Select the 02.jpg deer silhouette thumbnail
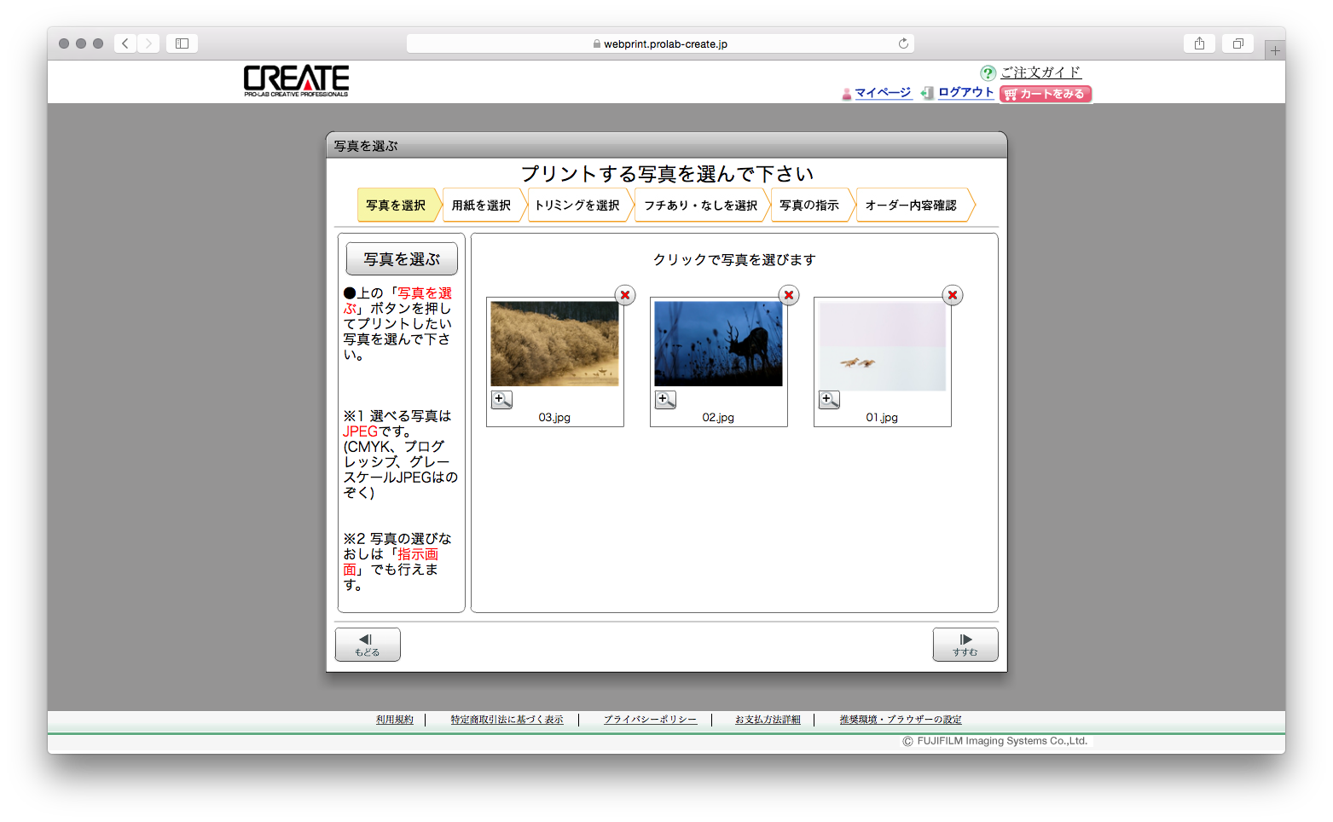 pyautogui.click(x=718, y=344)
